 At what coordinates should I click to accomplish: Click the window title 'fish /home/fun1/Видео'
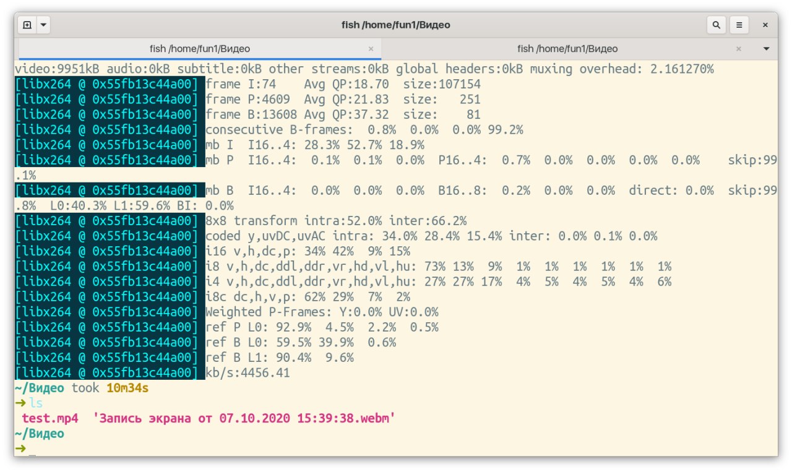(396, 25)
